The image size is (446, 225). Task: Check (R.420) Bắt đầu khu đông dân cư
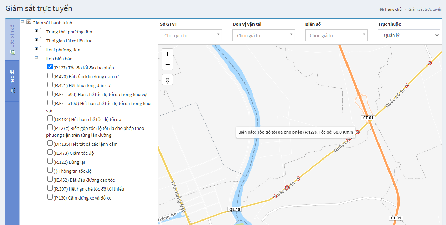pyautogui.click(x=50, y=76)
